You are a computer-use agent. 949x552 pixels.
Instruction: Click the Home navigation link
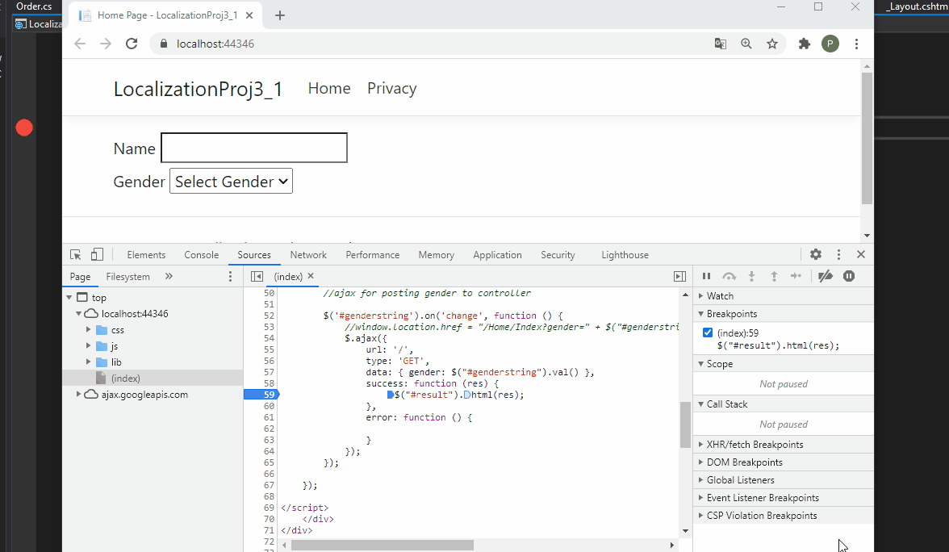pos(329,88)
